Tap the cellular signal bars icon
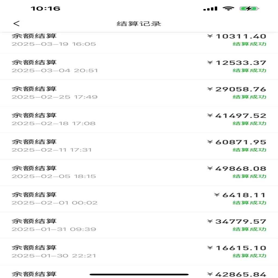 [x=210, y=9]
